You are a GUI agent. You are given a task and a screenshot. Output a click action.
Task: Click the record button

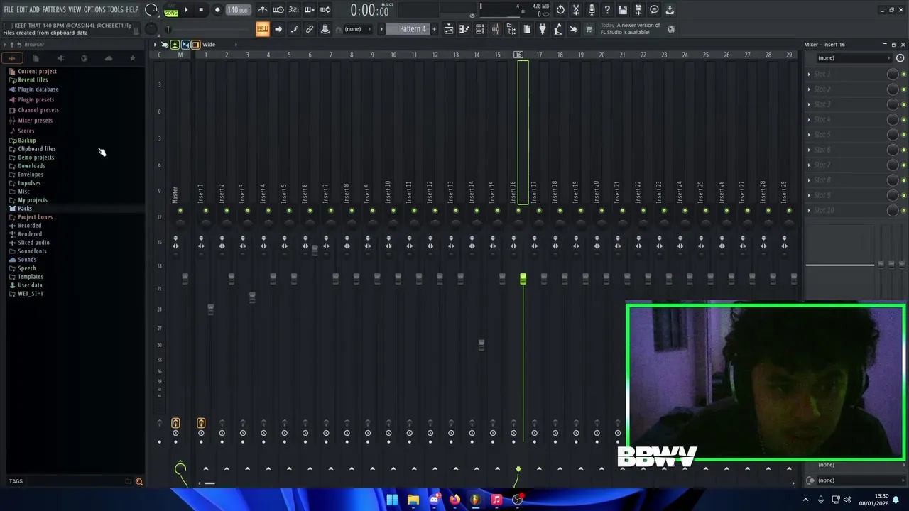[217, 10]
